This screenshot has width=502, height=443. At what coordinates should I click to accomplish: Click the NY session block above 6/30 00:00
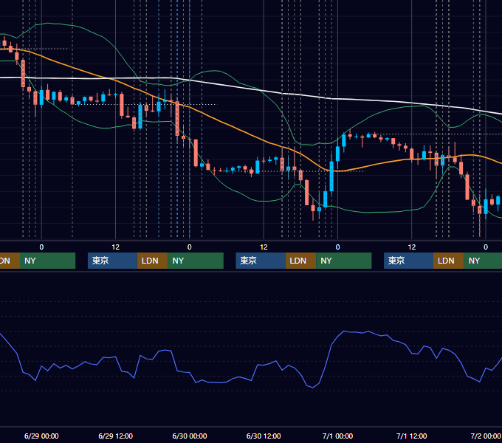pos(196,261)
